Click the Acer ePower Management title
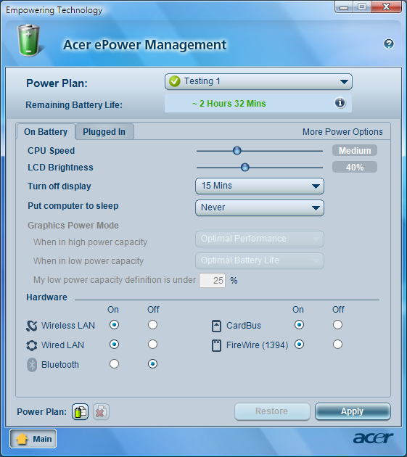 click(x=144, y=45)
